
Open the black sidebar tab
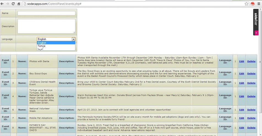256,22
